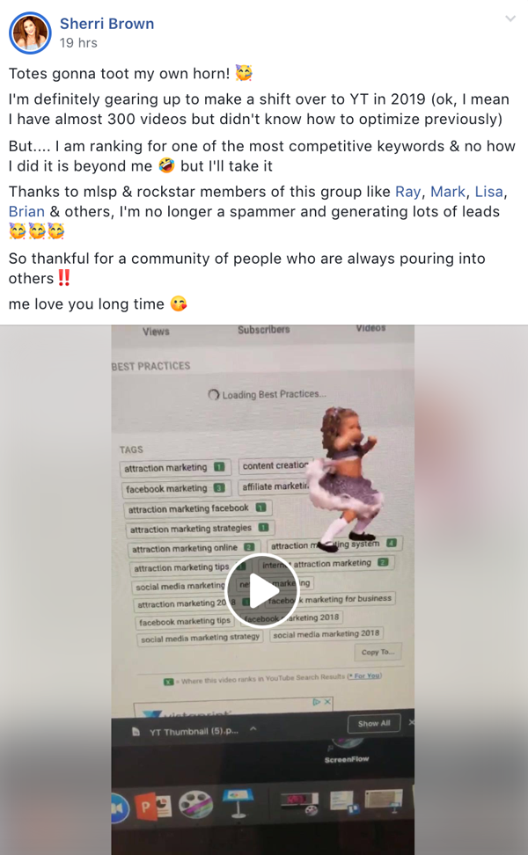Click the YT Thumbnail file icon
The width and height of the screenshot is (528, 855).
[x=136, y=731]
